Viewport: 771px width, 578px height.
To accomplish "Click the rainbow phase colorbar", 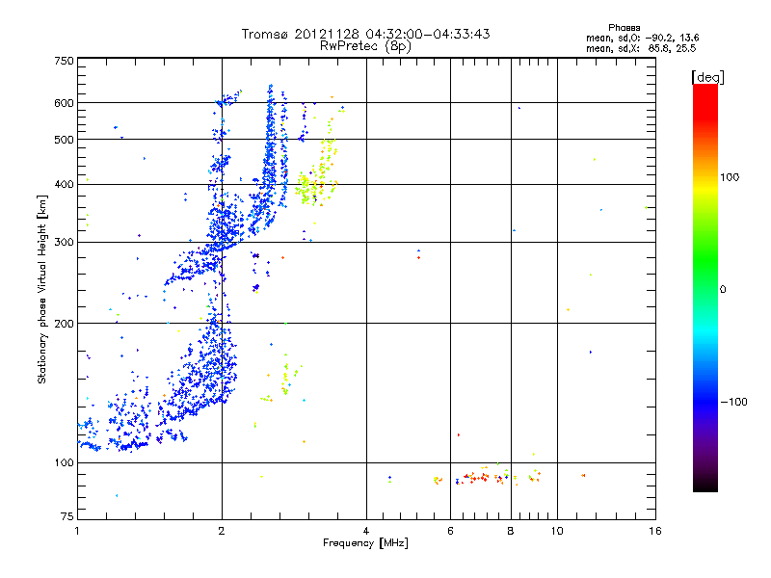I will coord(705,287).
